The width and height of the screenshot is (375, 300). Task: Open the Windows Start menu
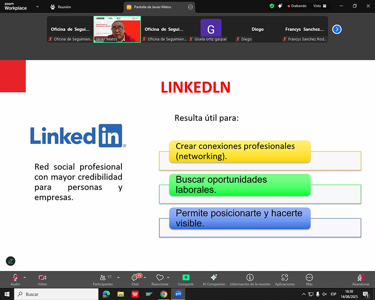click(7, 294)
